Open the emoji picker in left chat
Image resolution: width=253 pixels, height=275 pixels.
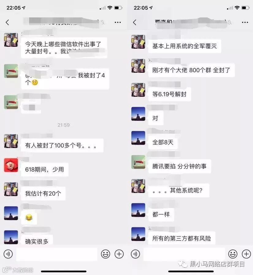coord(105,254)
